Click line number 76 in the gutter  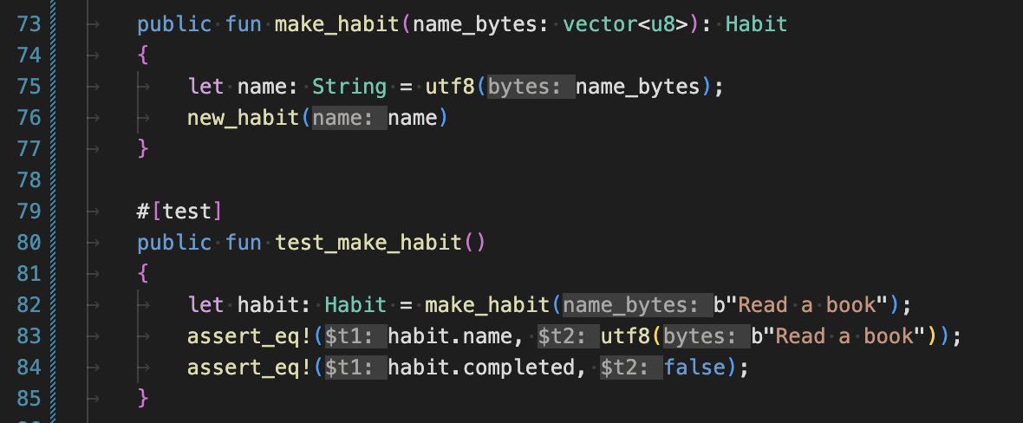[28, 118]
